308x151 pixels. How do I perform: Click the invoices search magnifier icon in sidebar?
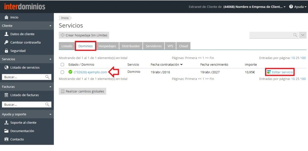[x=47, y=105]
